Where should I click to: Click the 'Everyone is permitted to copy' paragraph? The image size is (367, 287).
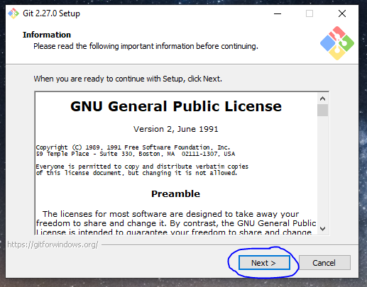coord(142,169)
